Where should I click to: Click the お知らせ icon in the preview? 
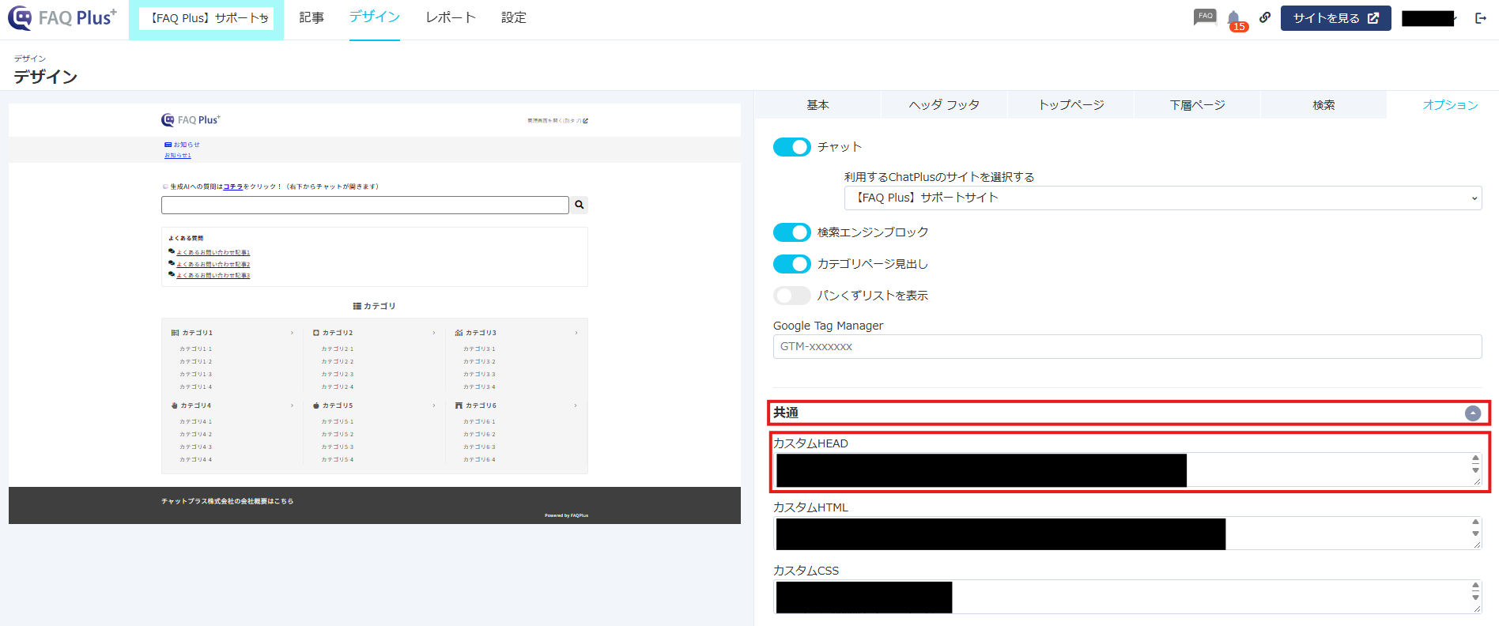pyautogui.click(x=168, y=145)
